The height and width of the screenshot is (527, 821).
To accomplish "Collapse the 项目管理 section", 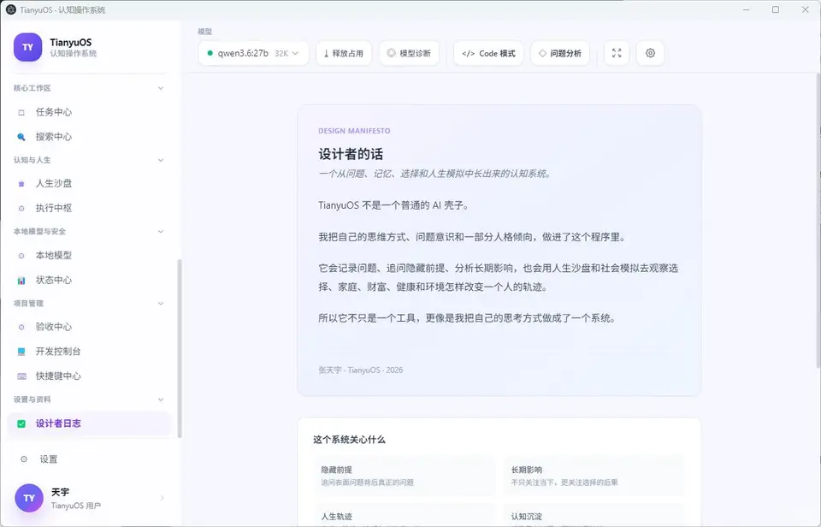I will point(161,304).
